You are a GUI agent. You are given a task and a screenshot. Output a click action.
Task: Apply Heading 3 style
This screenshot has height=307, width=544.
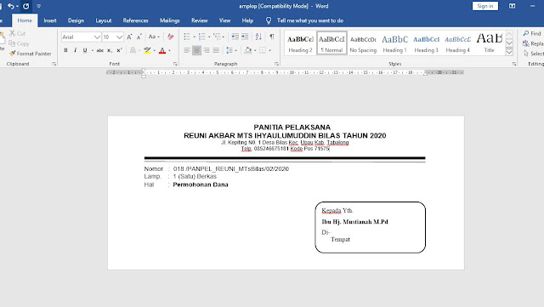pos(426,43)
